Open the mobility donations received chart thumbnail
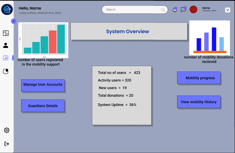 pyautogui.click(x=210, y=38)
